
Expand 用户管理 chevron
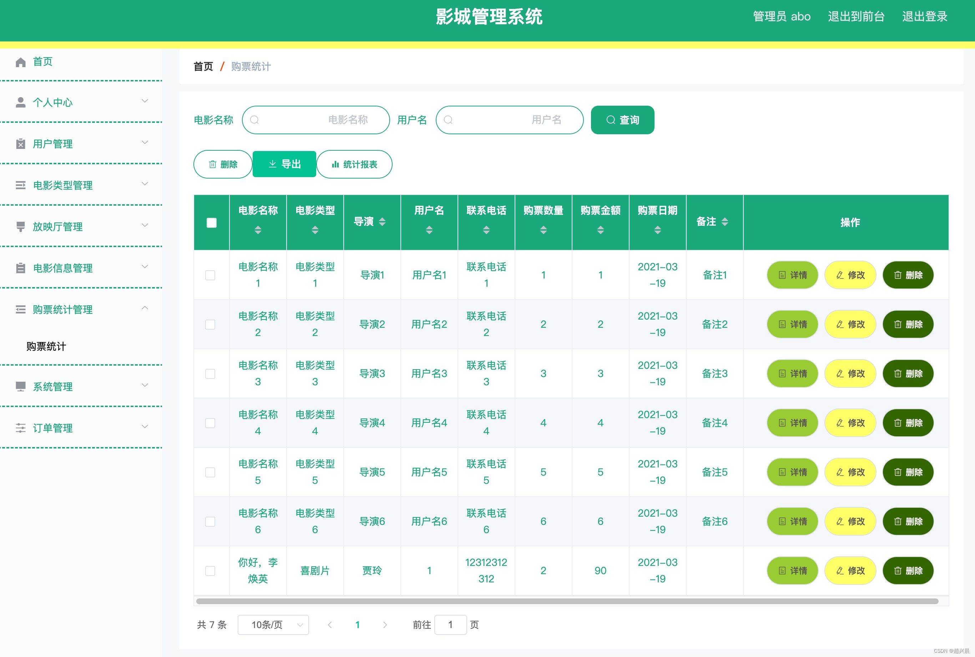tap(145, 142)
